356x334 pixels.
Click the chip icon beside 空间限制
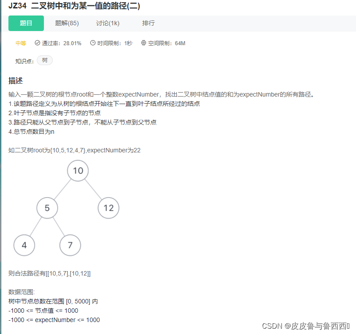coord(144,43)
